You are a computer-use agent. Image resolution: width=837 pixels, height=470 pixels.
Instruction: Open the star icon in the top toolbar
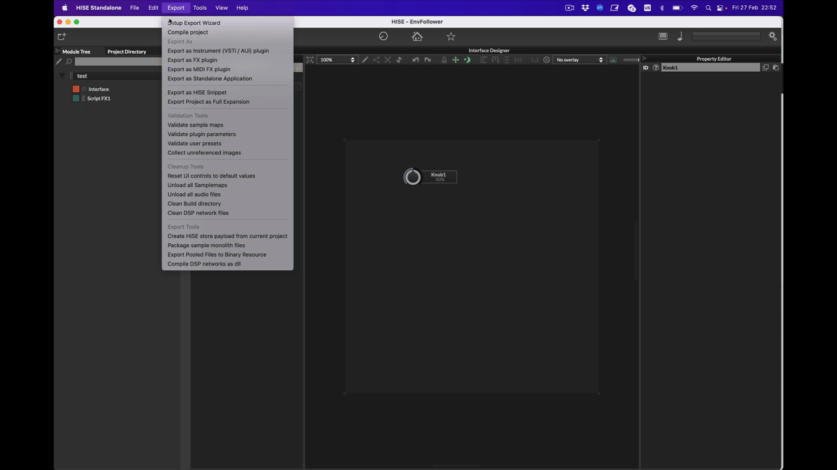point(451,37)
